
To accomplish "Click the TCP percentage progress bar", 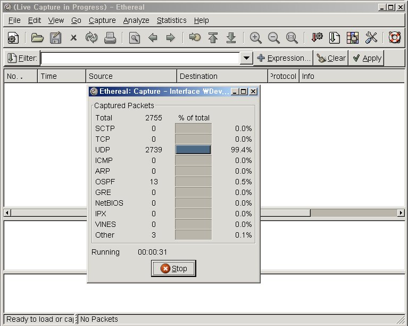I will (193, 139).
